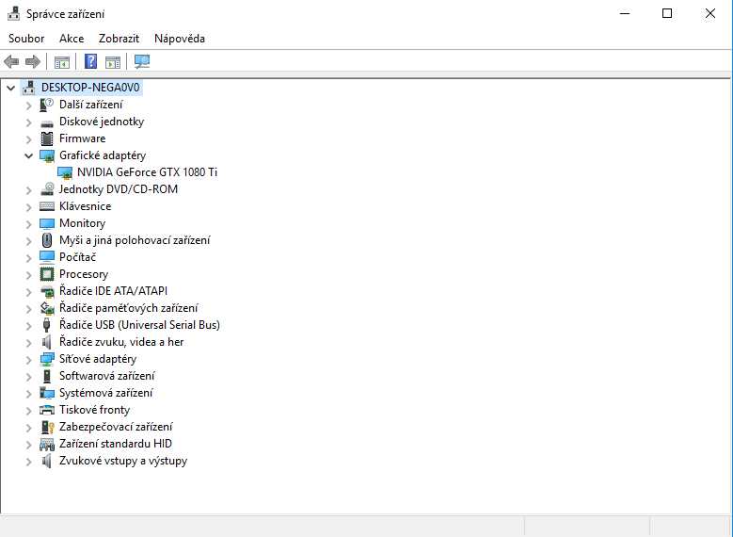Select NVIDIA GeForce GTX 1080 Ti text
This screenshot has height=537, width=733.
coord(147,172)
